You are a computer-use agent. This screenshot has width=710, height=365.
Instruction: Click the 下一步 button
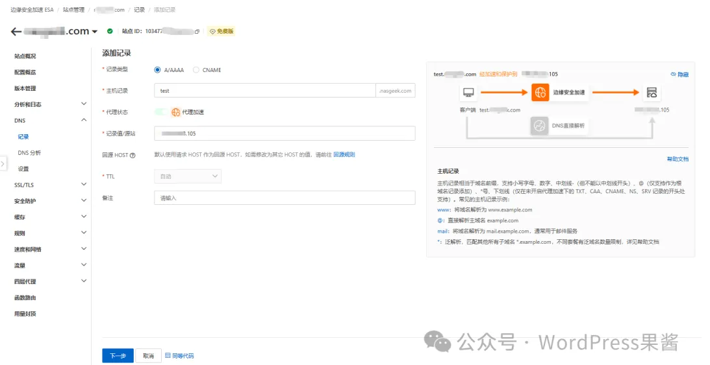click(118, 356)
